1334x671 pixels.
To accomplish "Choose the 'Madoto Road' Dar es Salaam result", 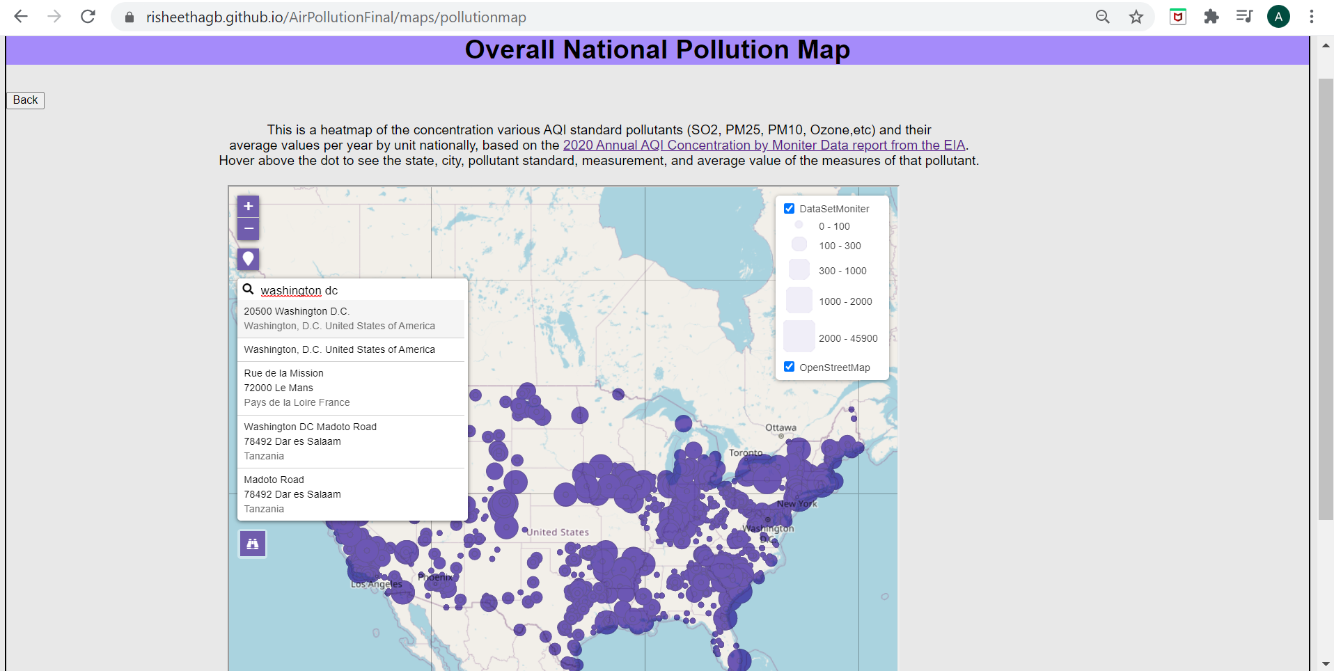I will pos(351,494).
